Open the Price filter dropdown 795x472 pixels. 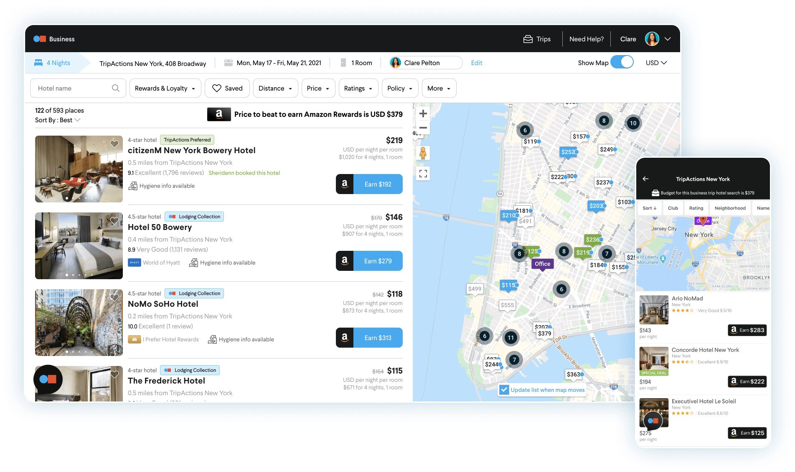318,88
